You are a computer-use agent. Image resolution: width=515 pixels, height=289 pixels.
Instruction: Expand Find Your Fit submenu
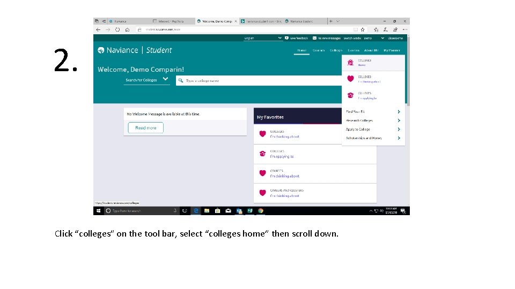point(373,112)
